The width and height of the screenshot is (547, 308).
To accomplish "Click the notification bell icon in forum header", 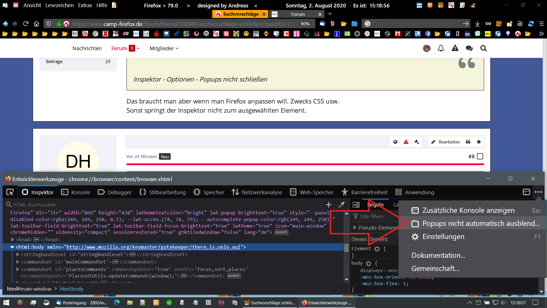I will coord(441,48).
